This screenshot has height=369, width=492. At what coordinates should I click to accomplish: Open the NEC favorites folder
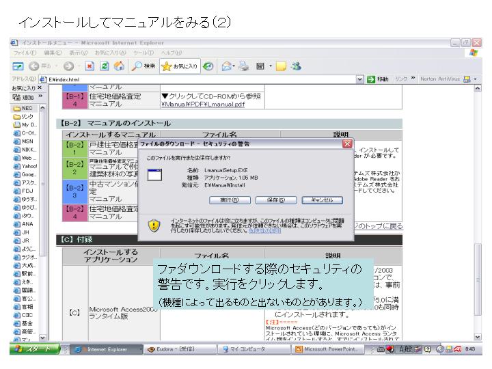pyautogui.click(x=23, y=108)
